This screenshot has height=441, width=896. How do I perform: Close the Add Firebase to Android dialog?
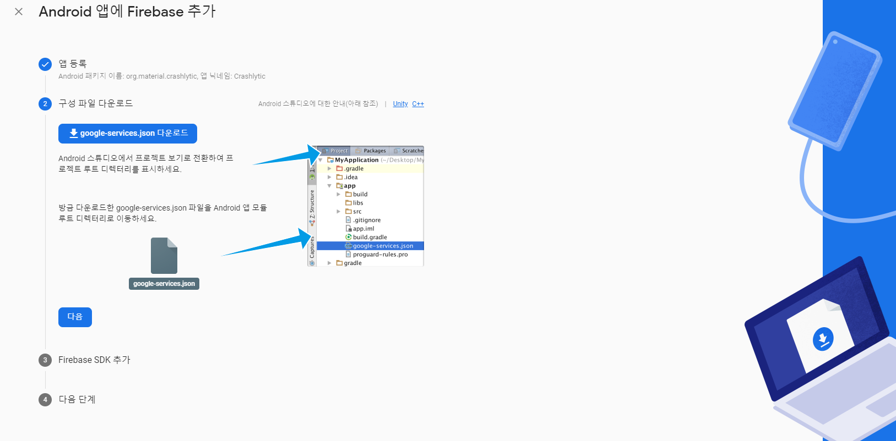click(x=19, y=12)
